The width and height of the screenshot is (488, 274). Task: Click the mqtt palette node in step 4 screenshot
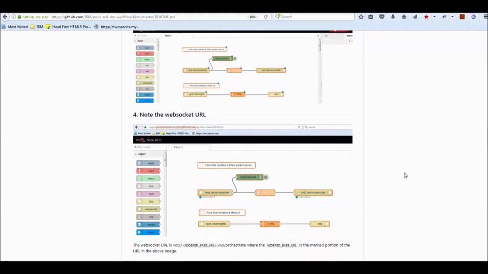[148, 194]
